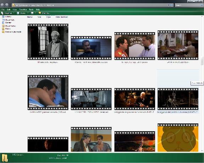Select thumbnail of bald man in a bar
Screen dimensions: 204x163
135,99
